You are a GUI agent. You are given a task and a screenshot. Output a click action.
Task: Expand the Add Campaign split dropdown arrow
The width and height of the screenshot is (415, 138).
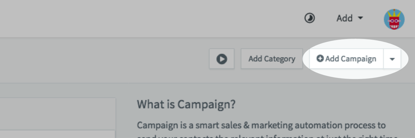click(392, 59)
